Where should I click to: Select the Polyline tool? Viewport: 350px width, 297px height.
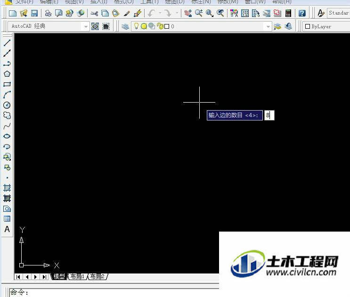(7, 64)
